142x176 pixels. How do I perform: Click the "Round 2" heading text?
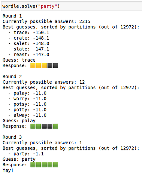point(12,77)
